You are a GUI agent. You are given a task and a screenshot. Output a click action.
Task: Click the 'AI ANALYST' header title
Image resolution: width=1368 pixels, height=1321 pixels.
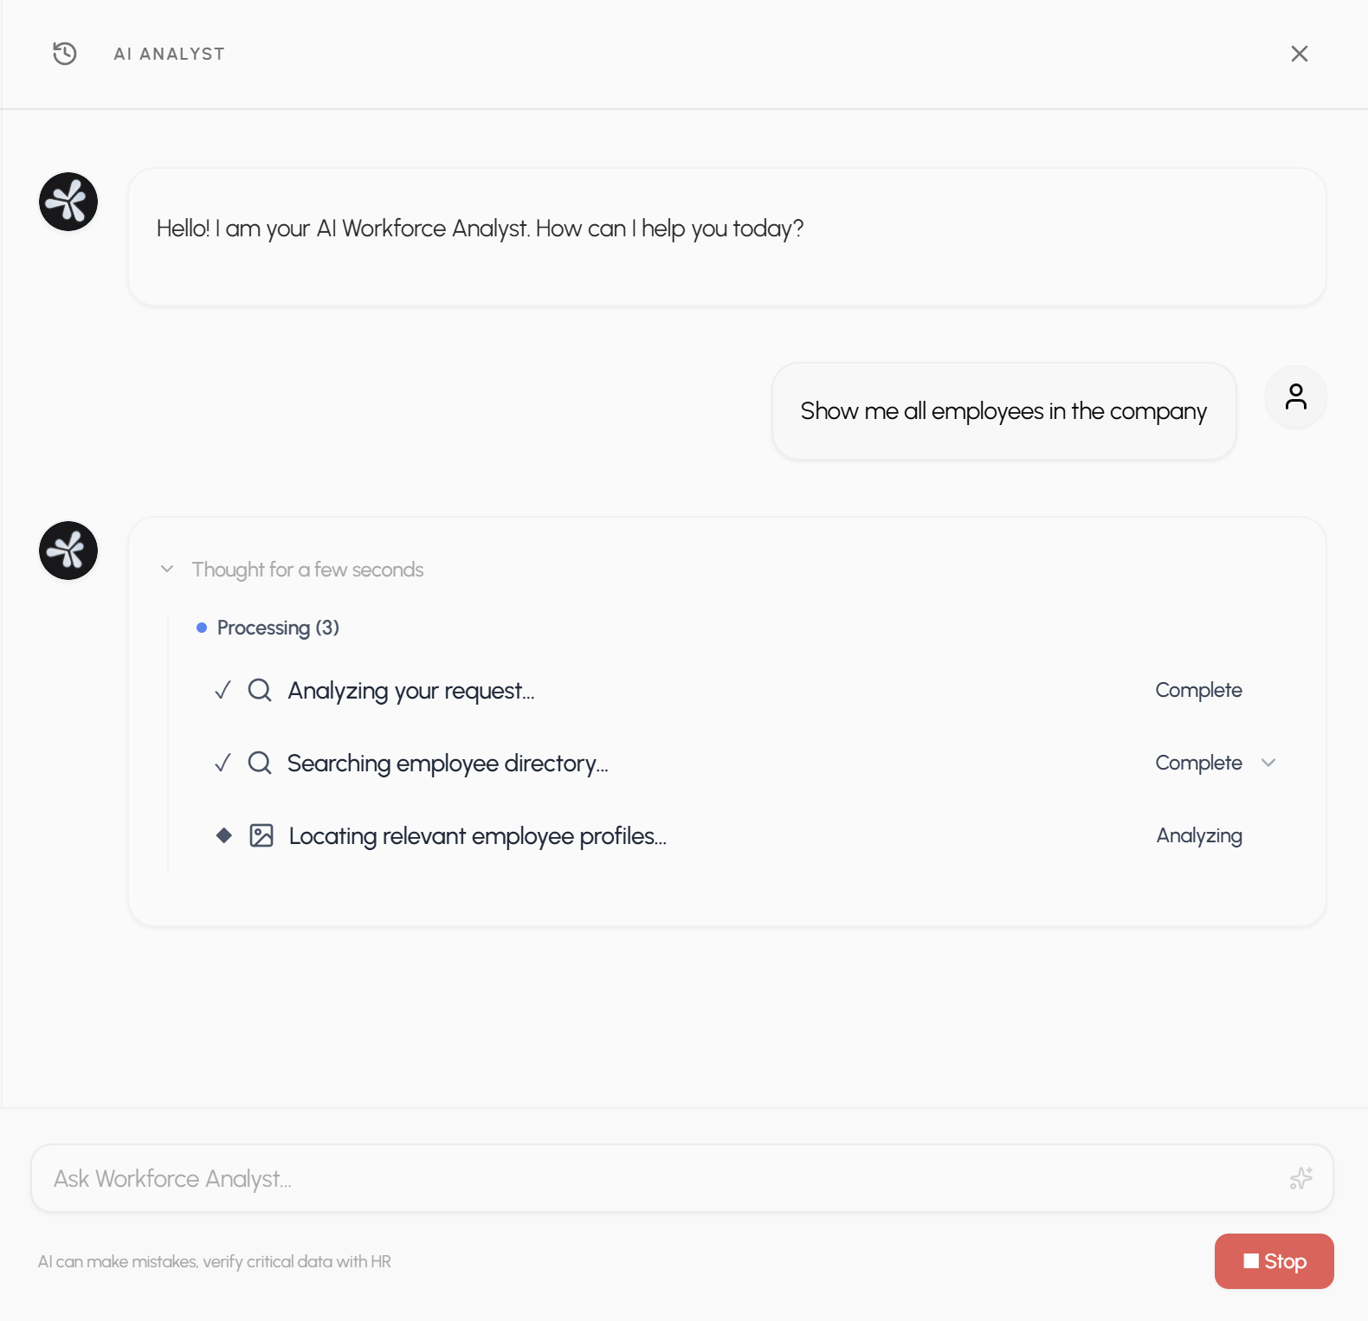click(x=170, y=54)
